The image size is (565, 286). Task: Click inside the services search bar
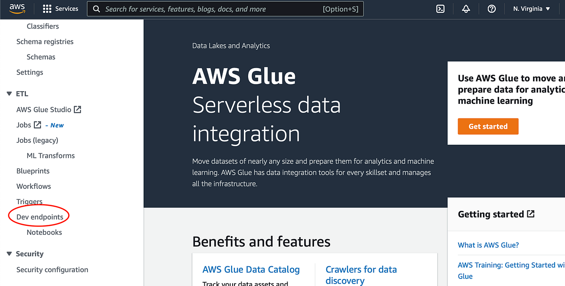click(225, 8)
